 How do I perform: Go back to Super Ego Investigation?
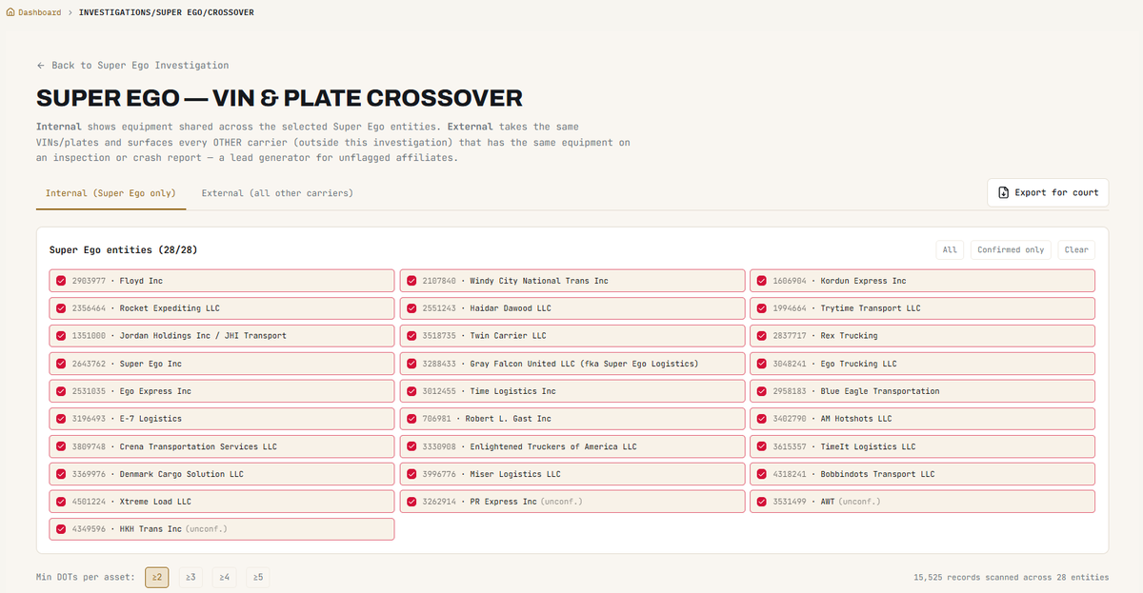(132, 66)
